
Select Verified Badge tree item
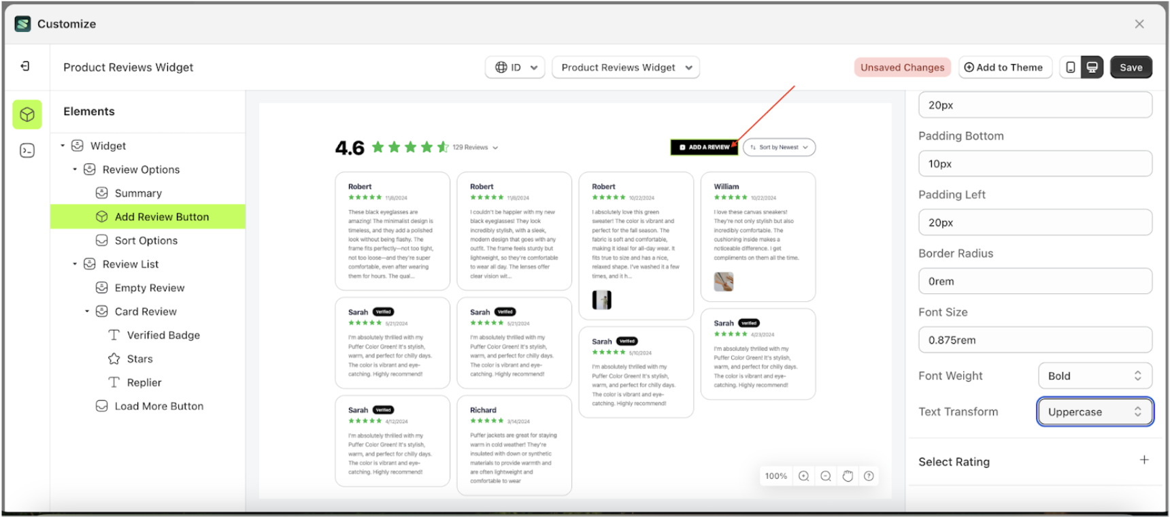click(163, 335)
